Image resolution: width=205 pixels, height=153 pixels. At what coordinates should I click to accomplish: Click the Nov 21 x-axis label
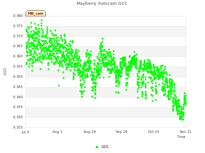tap(185, 132)
